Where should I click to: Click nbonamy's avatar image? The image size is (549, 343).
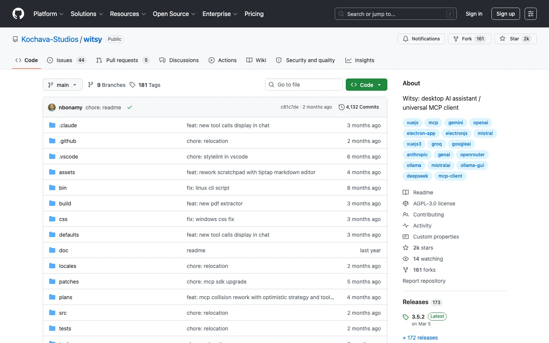(x=52, y=107)
